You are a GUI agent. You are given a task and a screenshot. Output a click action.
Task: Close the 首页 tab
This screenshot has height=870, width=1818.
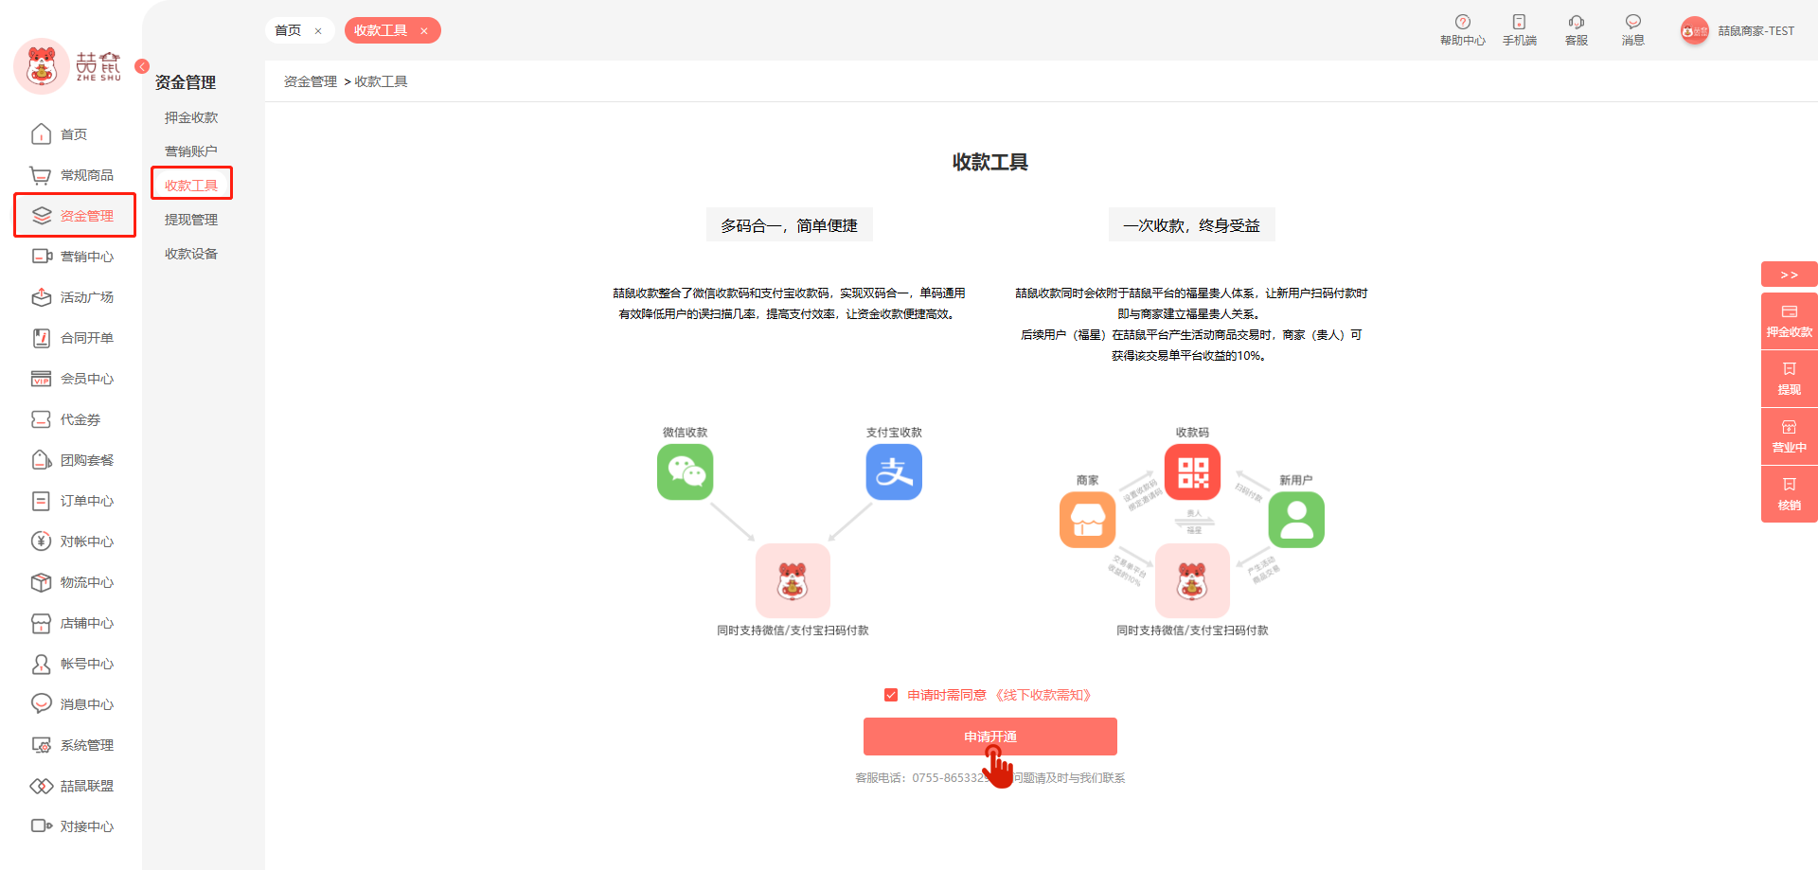tap(318, 31)
